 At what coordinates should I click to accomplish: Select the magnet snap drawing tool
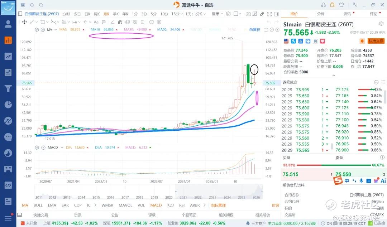[120, 22]
